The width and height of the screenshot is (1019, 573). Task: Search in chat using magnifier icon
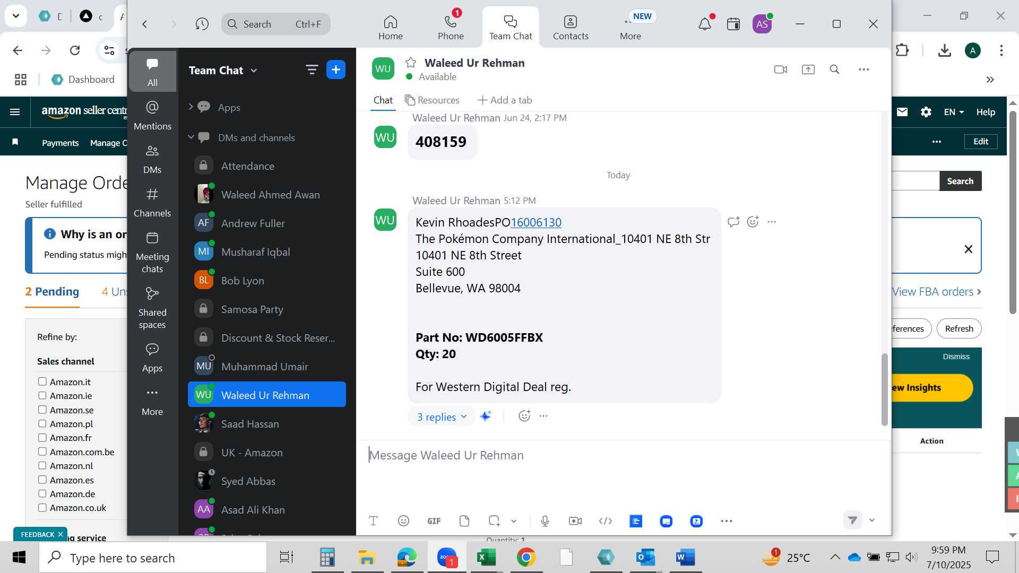[835, 70]
